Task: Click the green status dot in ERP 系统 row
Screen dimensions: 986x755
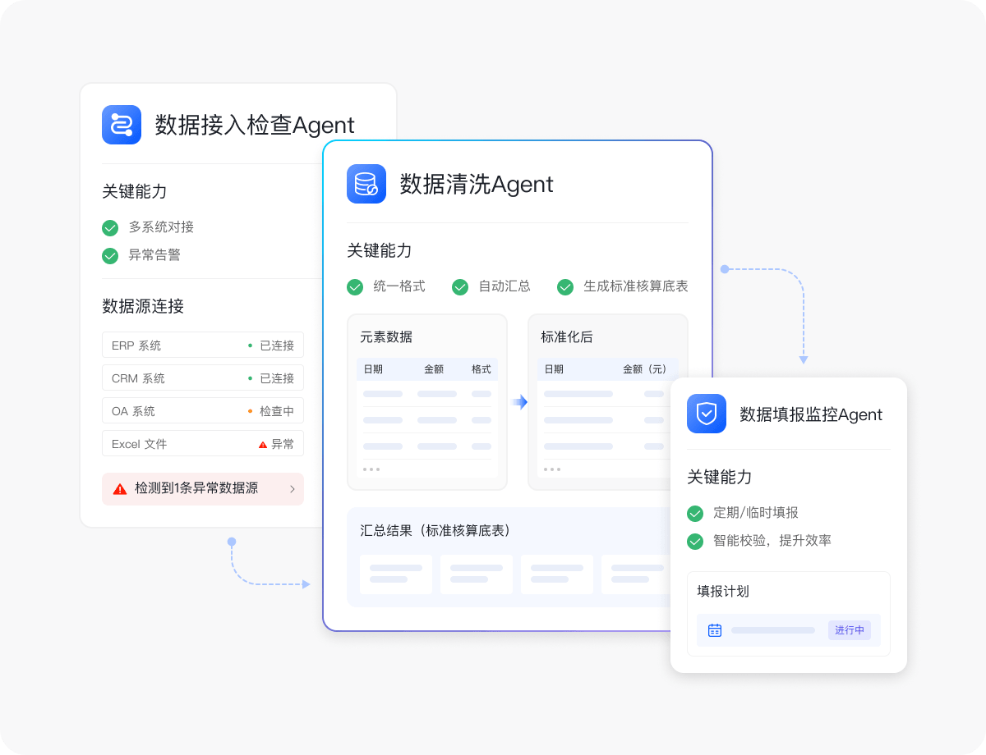Action: pos(250,345)
